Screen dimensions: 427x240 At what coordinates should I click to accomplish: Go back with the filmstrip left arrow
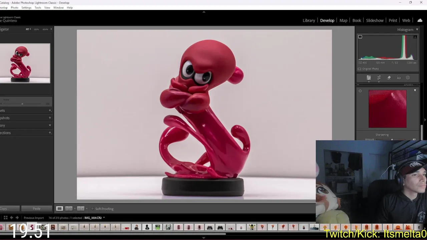11,218
